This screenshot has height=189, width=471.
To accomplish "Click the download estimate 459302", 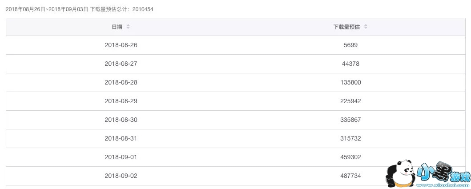I will (x=350, y=157).
